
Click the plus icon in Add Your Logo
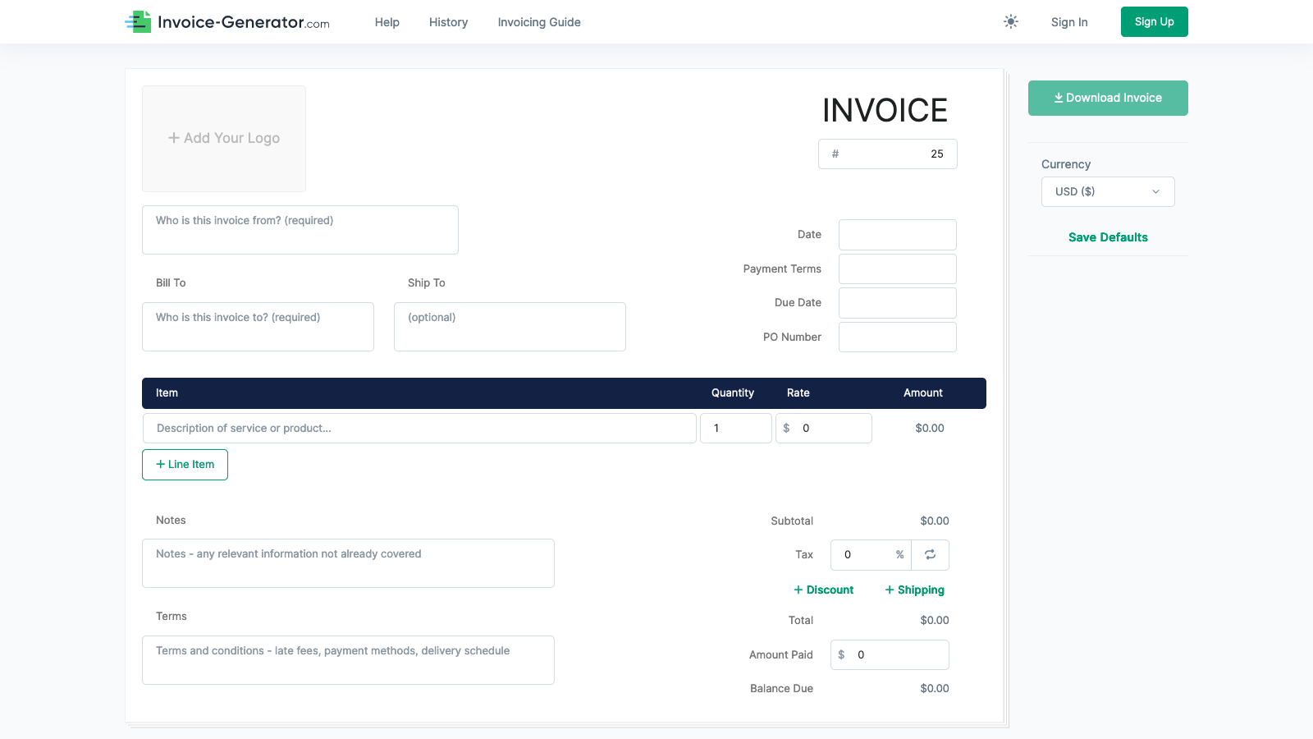175,138
